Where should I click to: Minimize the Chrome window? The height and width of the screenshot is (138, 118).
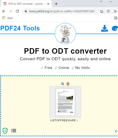111,2
